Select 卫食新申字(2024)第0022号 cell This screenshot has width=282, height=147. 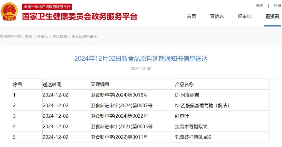pyautogui.click(x=133, y=116)
